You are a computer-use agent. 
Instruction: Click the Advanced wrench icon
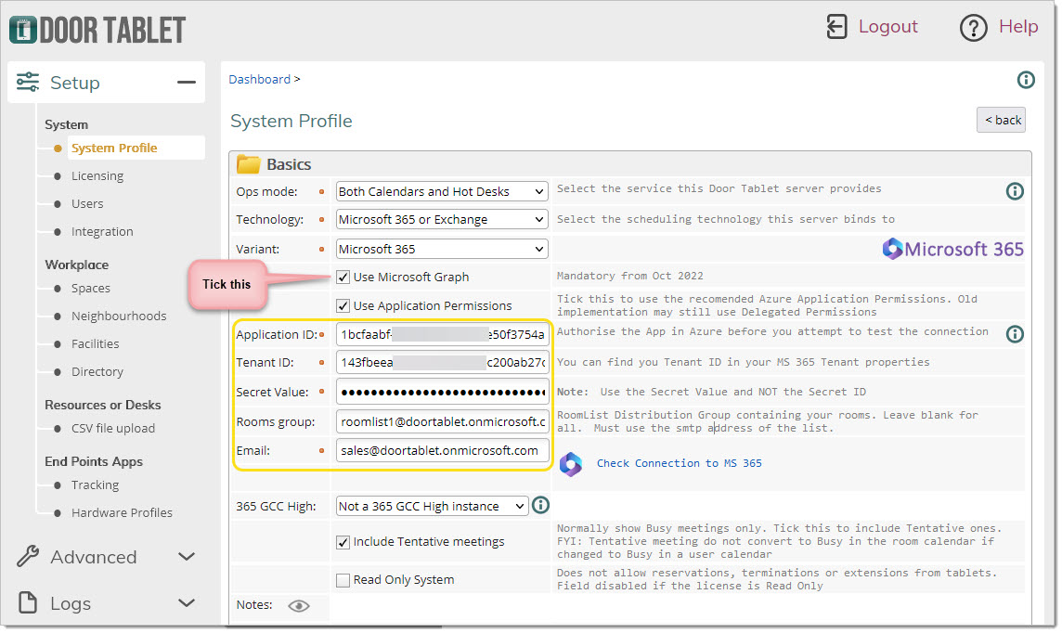28,557
